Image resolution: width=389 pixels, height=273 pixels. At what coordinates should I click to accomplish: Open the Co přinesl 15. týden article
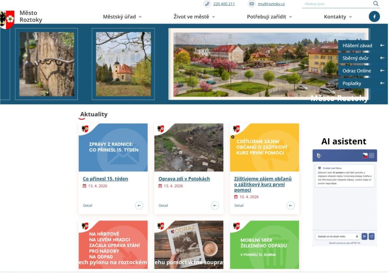(105, 179)
